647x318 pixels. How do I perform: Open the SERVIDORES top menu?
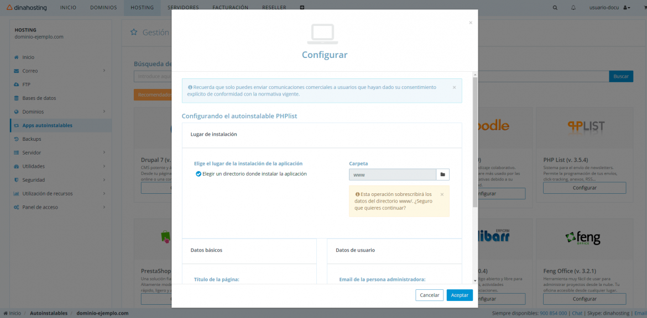[x=183, y=7]
